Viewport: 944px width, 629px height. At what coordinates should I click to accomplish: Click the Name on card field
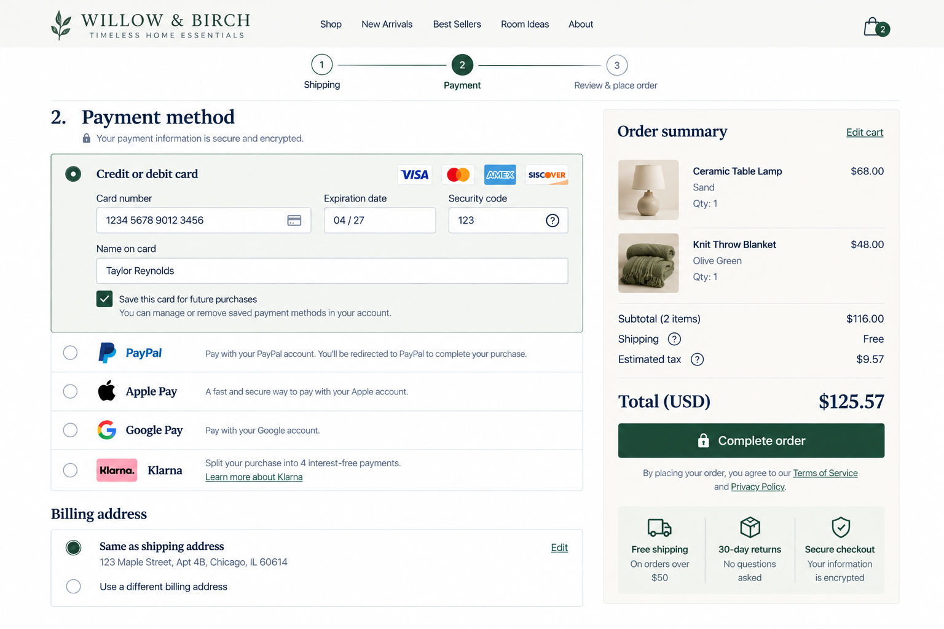(332, 271)
